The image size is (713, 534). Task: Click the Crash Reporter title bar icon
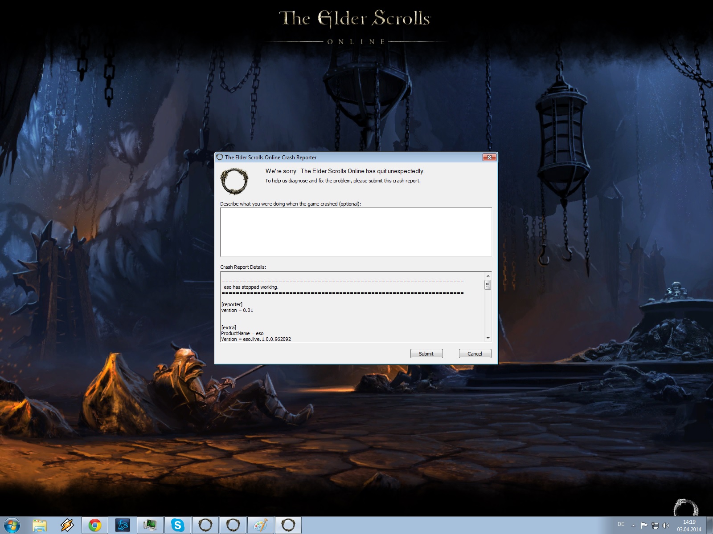coord(219,157)
